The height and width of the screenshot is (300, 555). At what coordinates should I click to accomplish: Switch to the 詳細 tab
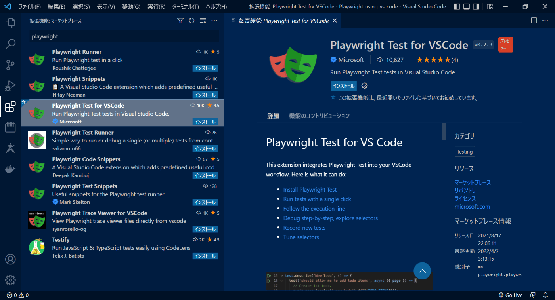pyautogui.click(x=273, y=116)
